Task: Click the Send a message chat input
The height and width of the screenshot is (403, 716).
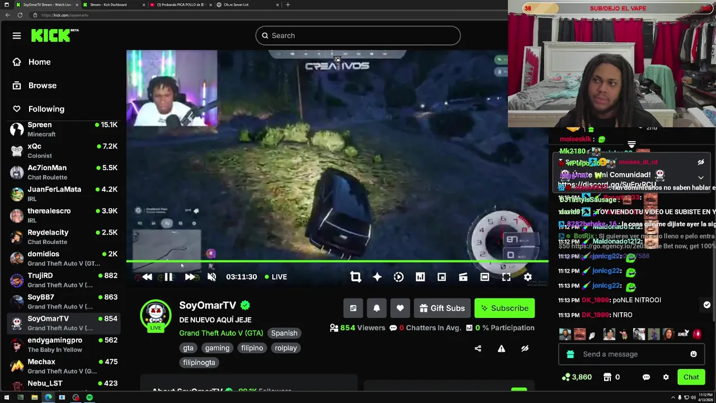Action: [631, 354]
